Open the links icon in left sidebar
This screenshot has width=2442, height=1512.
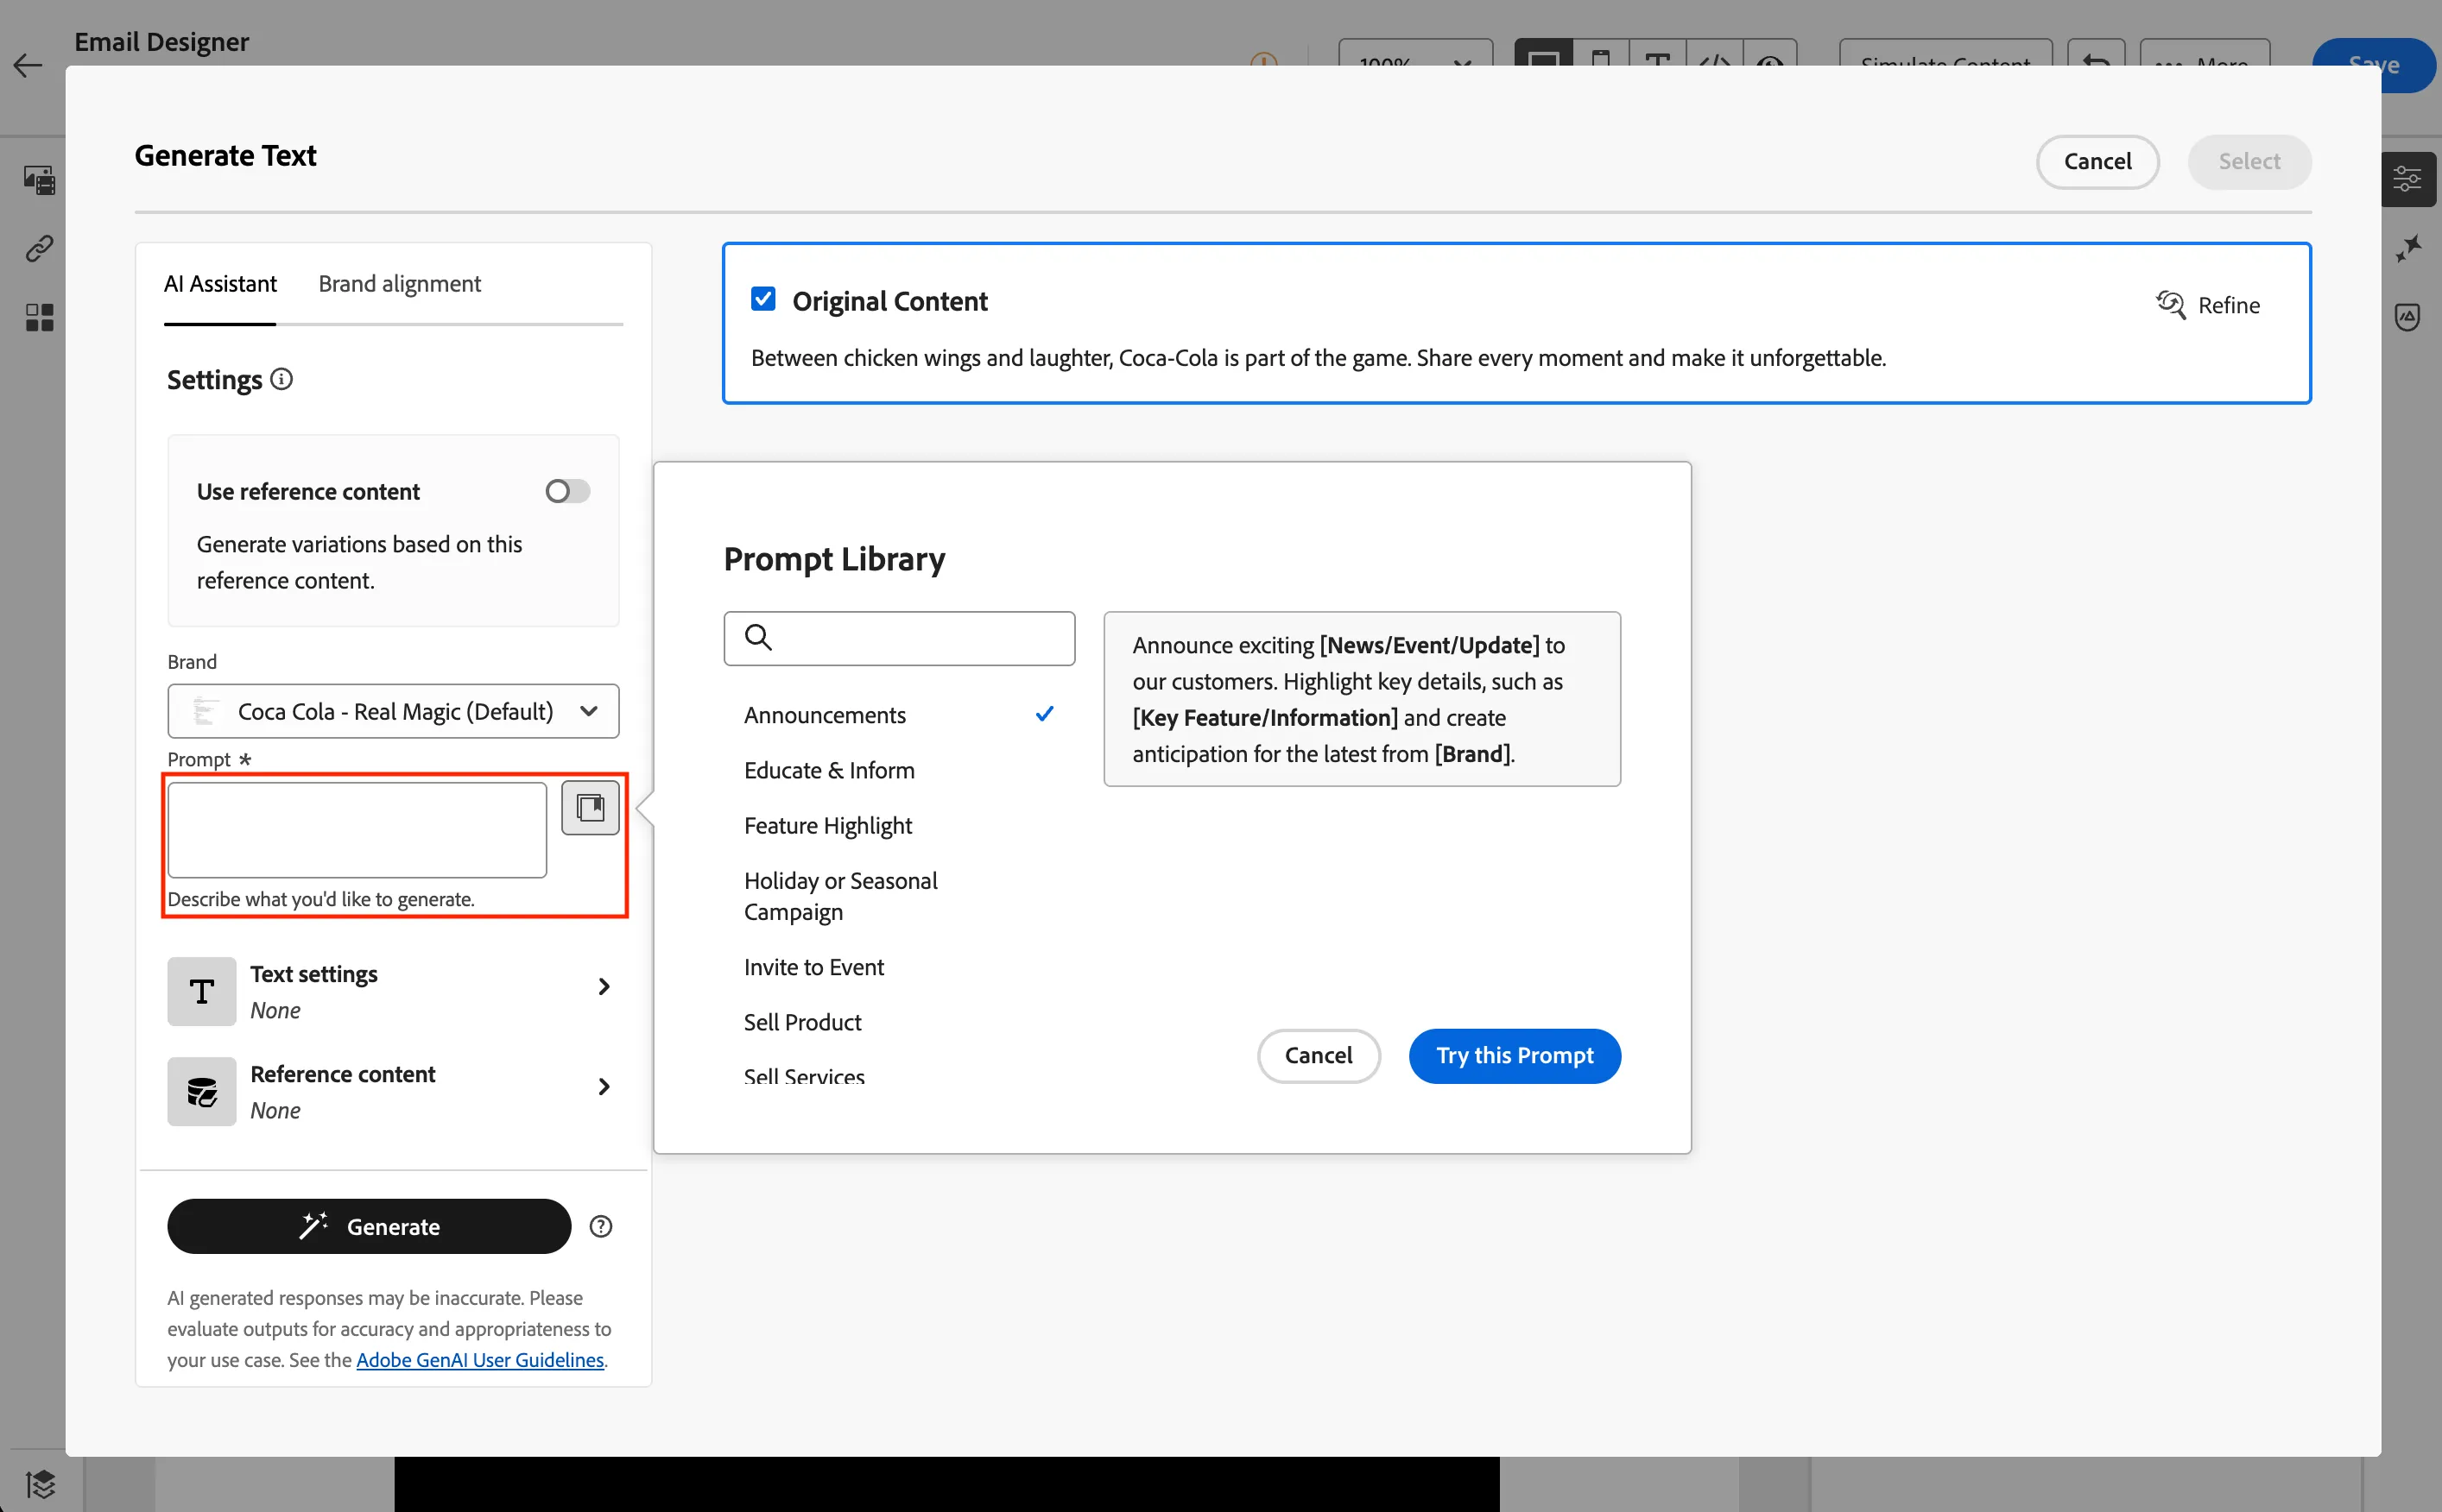coord(39,248)
